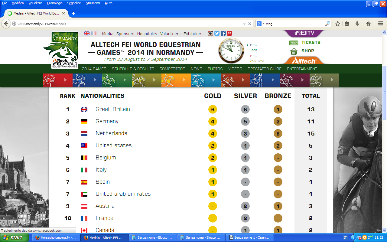Open the File menu

(5, 3)
